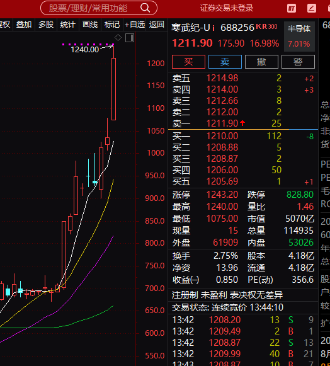
Task: Select 卖二 price 1212.00
Action: tap(222, 112)
